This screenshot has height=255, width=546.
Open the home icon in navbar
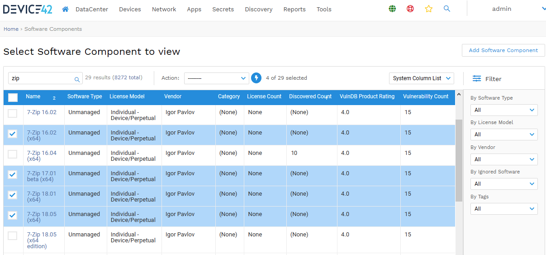[x=65, y=9]
